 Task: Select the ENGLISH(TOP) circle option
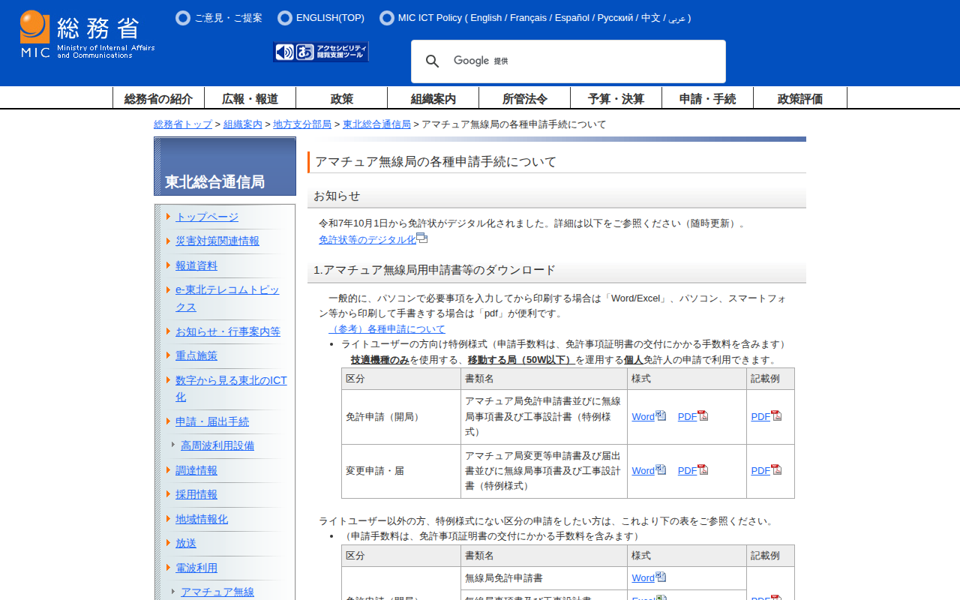pos(285,18)
